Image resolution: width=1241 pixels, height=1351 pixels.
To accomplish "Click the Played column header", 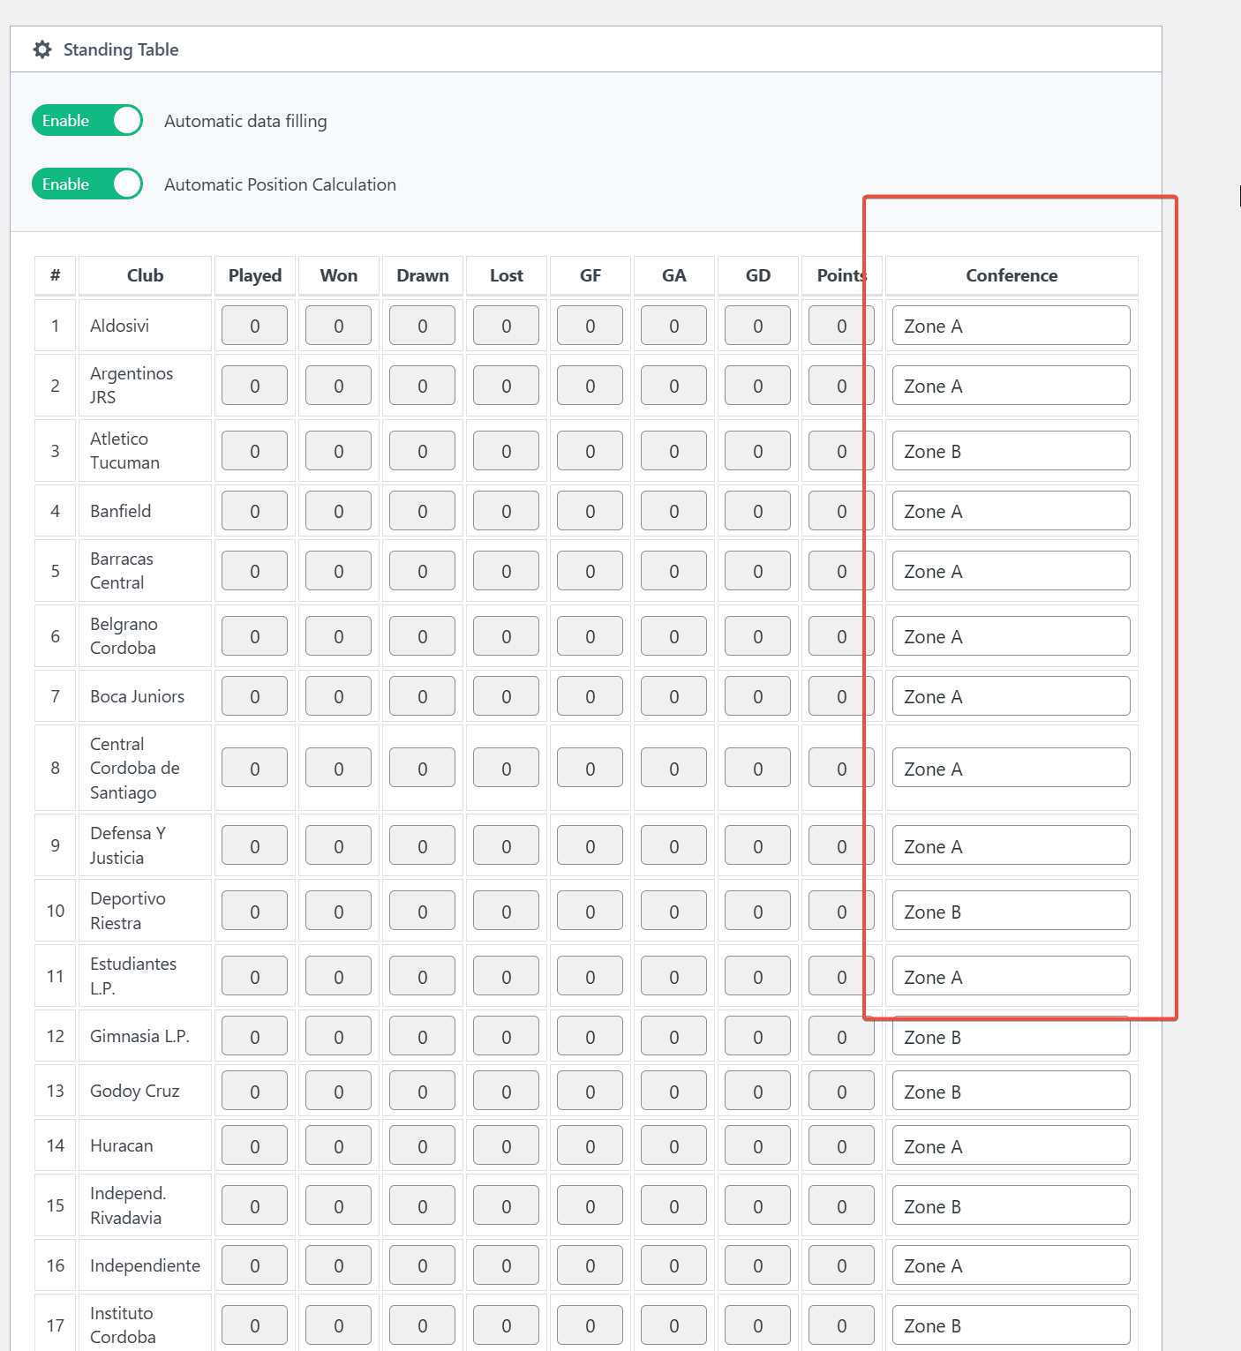I will (255, 275).
